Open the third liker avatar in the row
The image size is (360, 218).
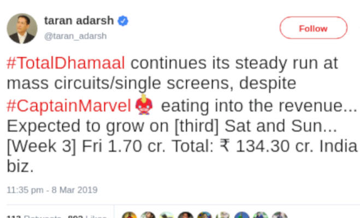click(x=167, y=216)
